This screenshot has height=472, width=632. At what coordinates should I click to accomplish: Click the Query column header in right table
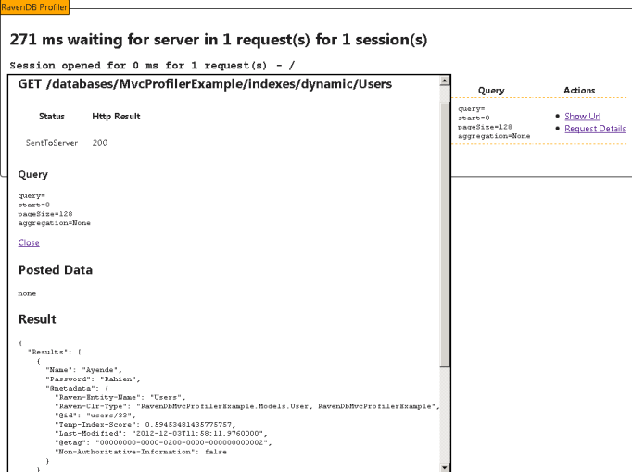pos(491,91)
